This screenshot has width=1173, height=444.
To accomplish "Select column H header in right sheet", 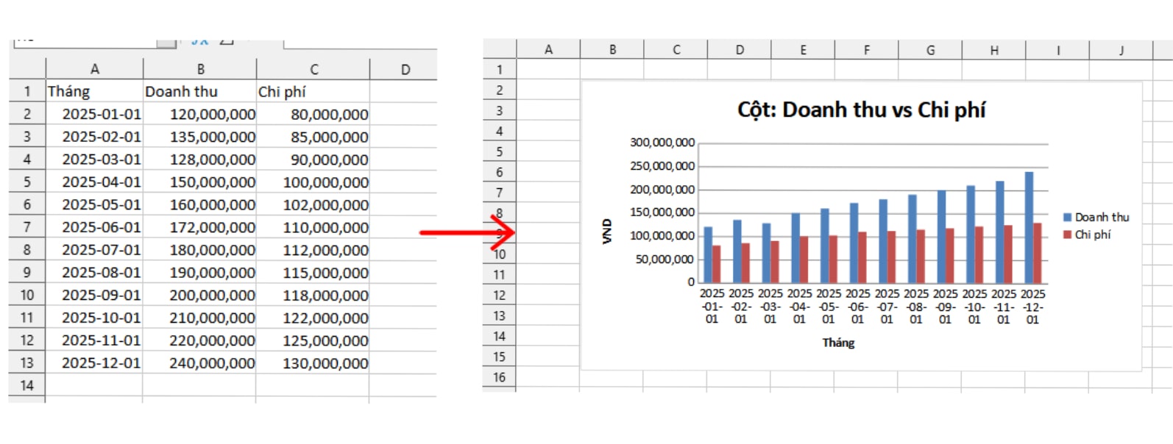I will point(993,49).
